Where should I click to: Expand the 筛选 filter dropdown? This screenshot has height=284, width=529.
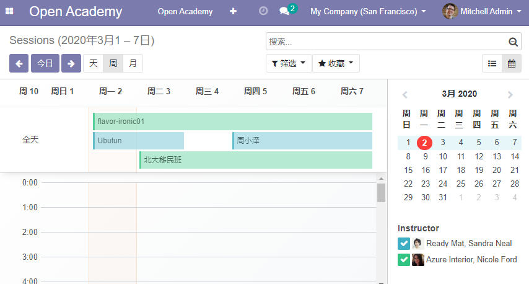tap(289, 63)
